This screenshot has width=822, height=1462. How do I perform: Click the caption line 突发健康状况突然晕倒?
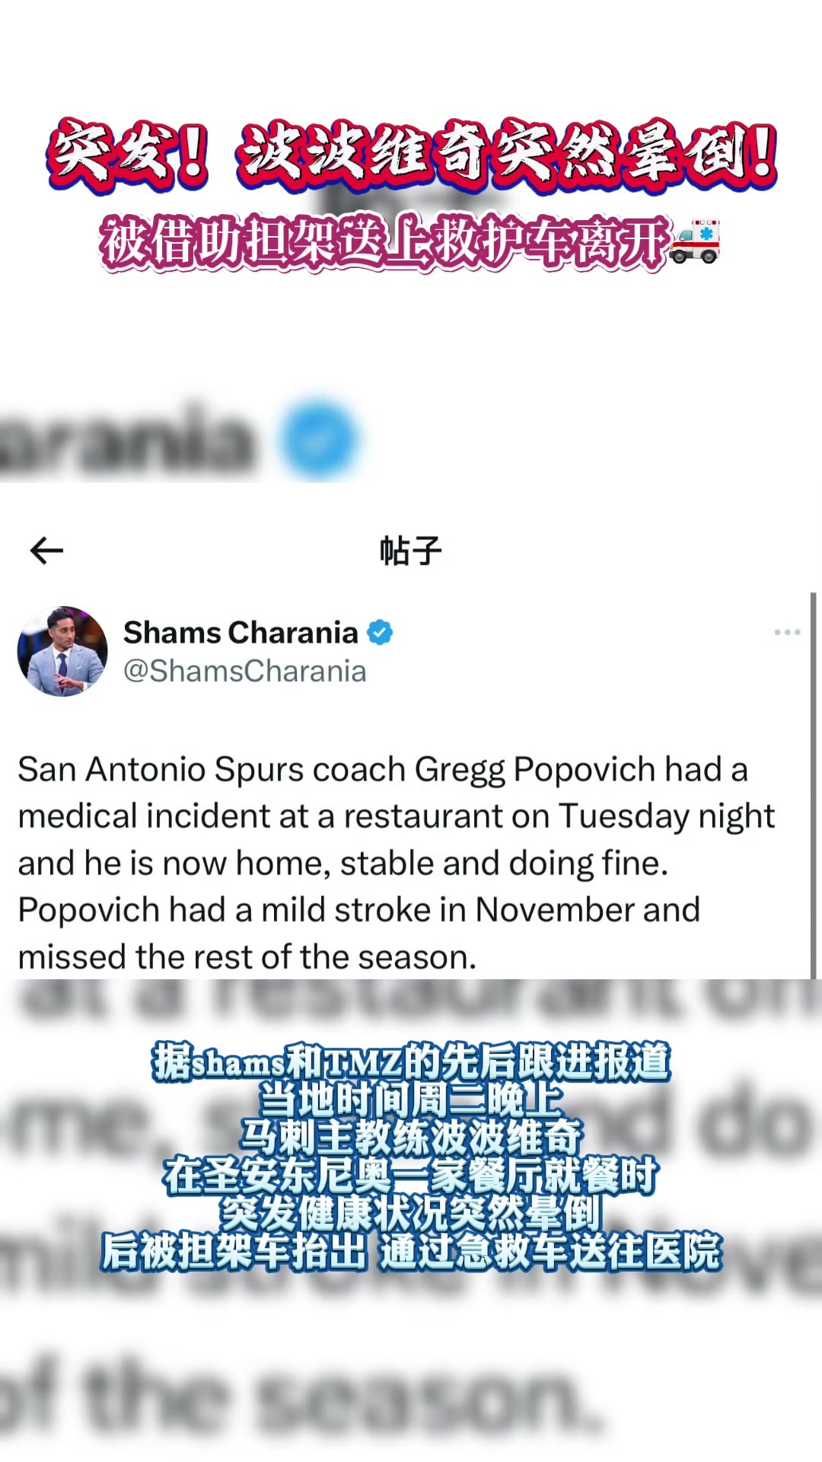(x=411, y=1214)
